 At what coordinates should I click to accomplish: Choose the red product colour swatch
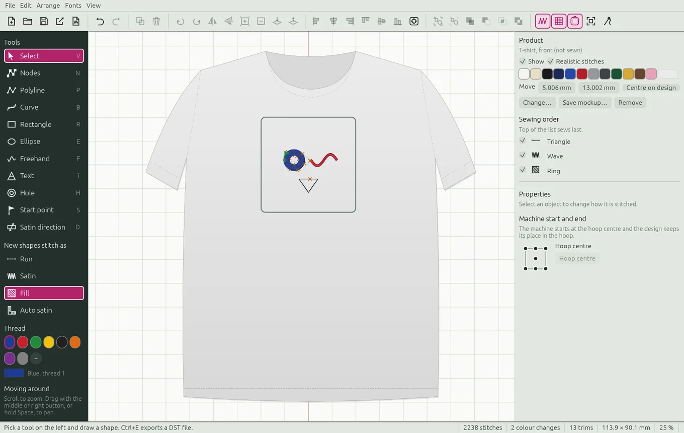(582, 74)
